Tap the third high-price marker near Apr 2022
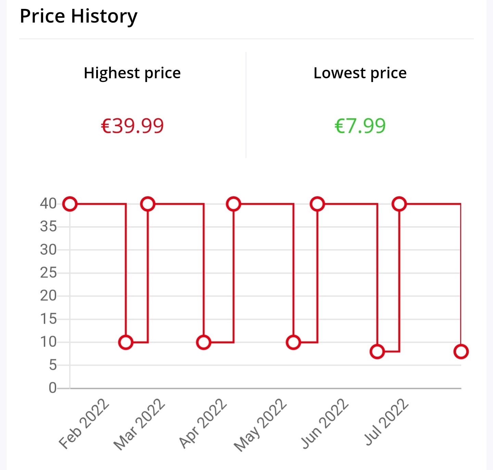 (x=233, y=204)
